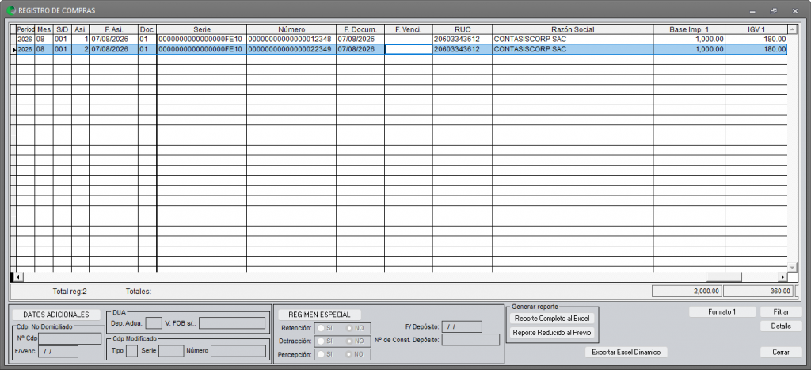Image resolution: width=811 pixels, height=370 pixels.
Task: Select number cell 0000000000000012348
Action: [x=291, y=40]
